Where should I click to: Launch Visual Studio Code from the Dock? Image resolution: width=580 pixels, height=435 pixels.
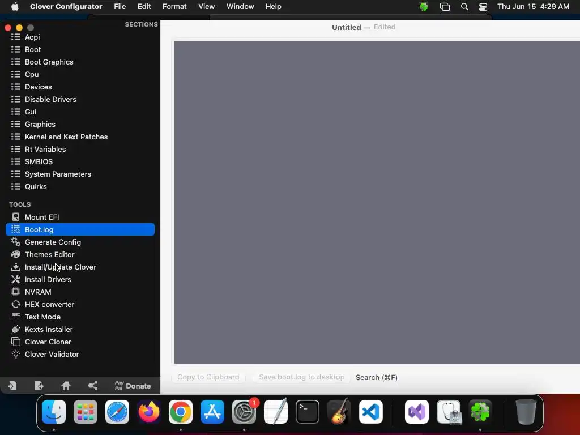[x=371, y=412]
